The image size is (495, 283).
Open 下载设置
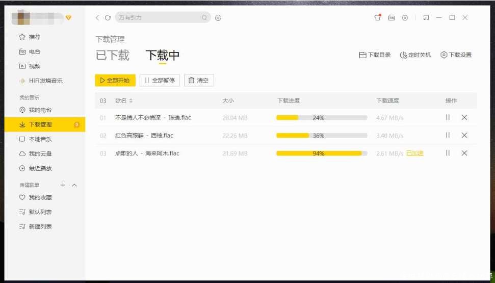tap(456, 55)
